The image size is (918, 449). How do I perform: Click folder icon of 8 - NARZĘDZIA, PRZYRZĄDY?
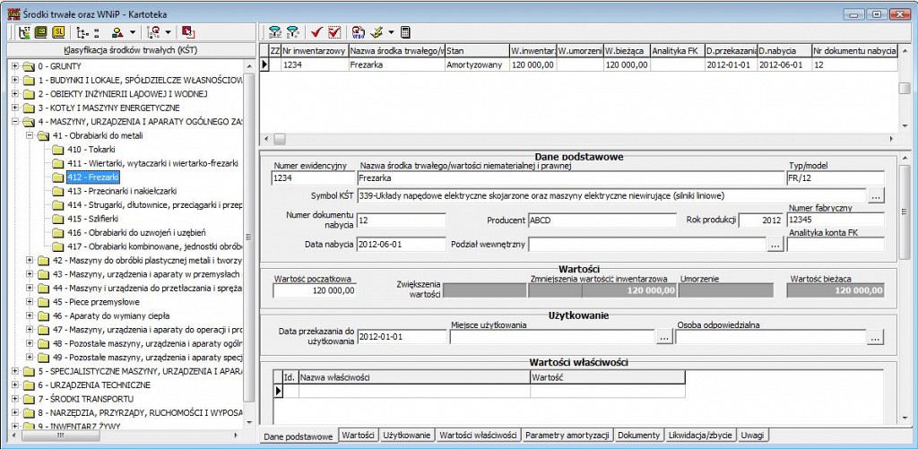tap(29, 413)
